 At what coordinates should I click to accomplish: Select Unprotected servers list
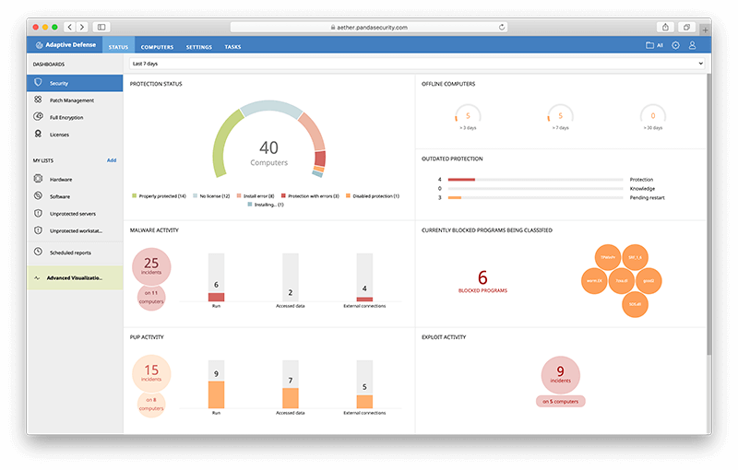point(72,214)
